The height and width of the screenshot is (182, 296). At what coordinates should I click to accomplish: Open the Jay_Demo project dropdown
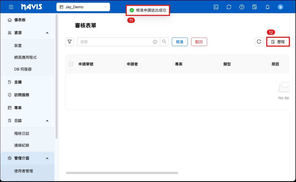pos(83,7)
